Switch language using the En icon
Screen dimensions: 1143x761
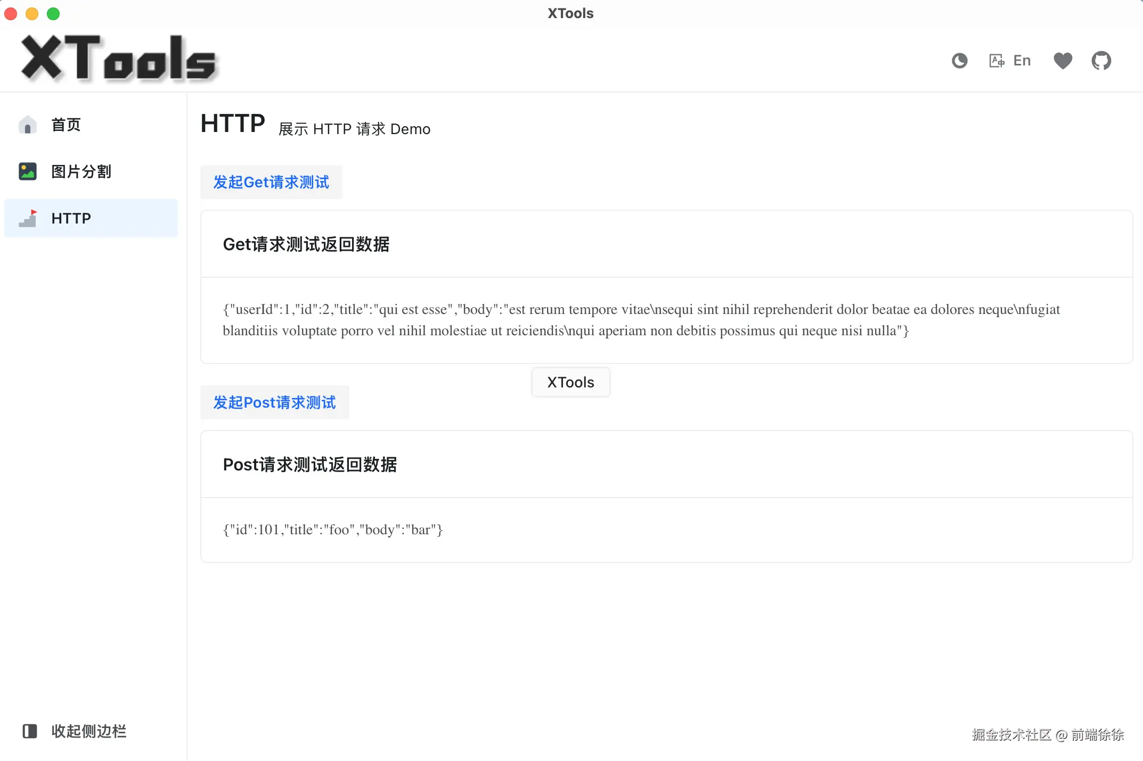1009,60
